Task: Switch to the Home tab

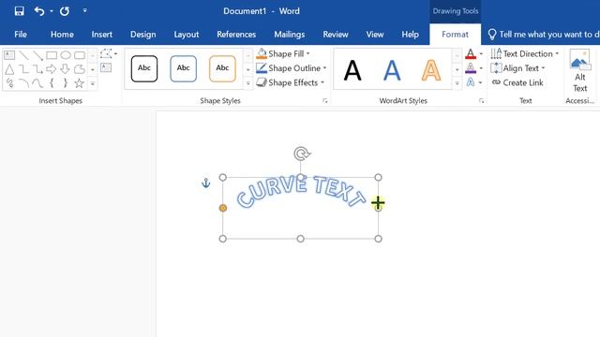Action: click(x=62, y=35)
